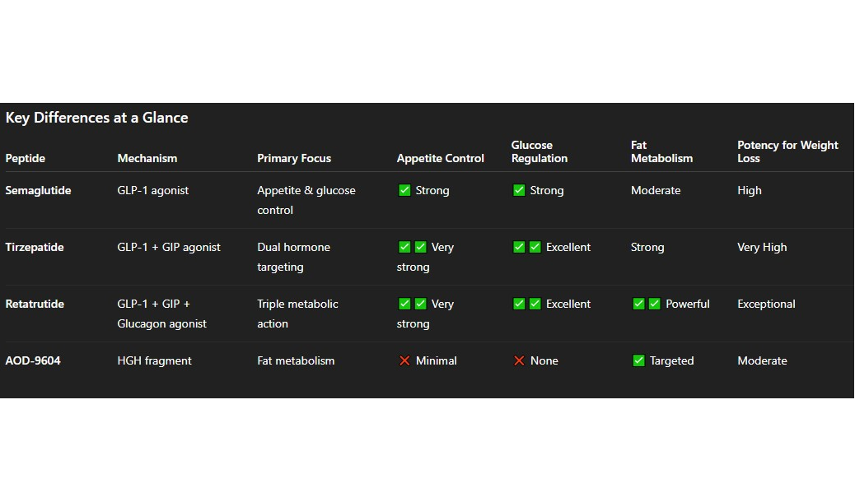Select the 'Peptide' column header
The image size is (855, 502).
pos(26,158)
